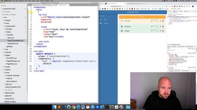
Task: Open store-tasks.js in the sidebar
Action: tap(11, 81)
